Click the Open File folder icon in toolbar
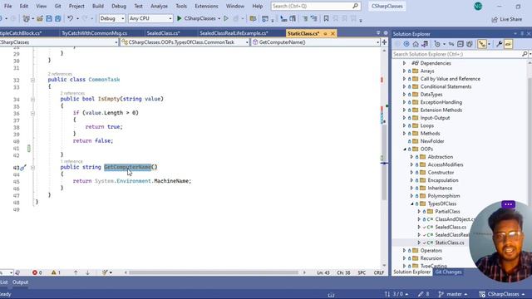 40,18
